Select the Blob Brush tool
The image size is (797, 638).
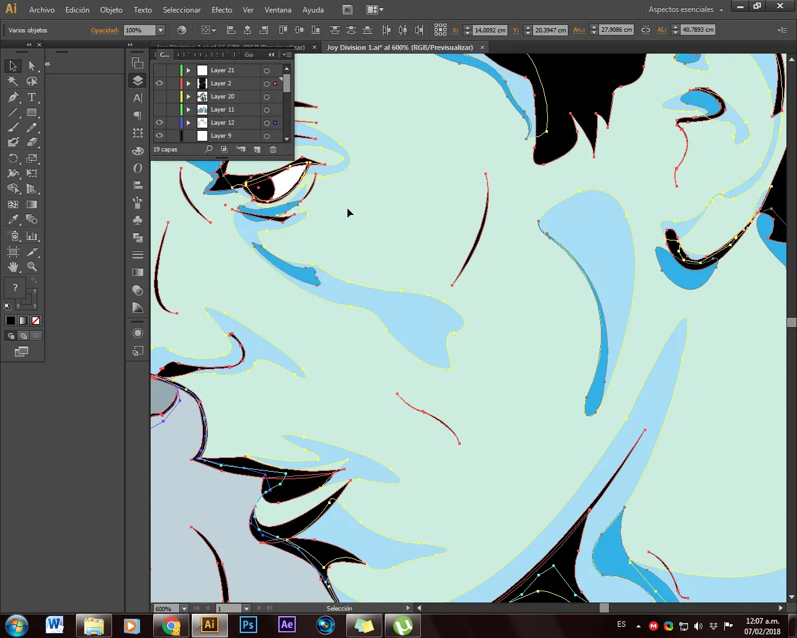[x=13, y=143]
